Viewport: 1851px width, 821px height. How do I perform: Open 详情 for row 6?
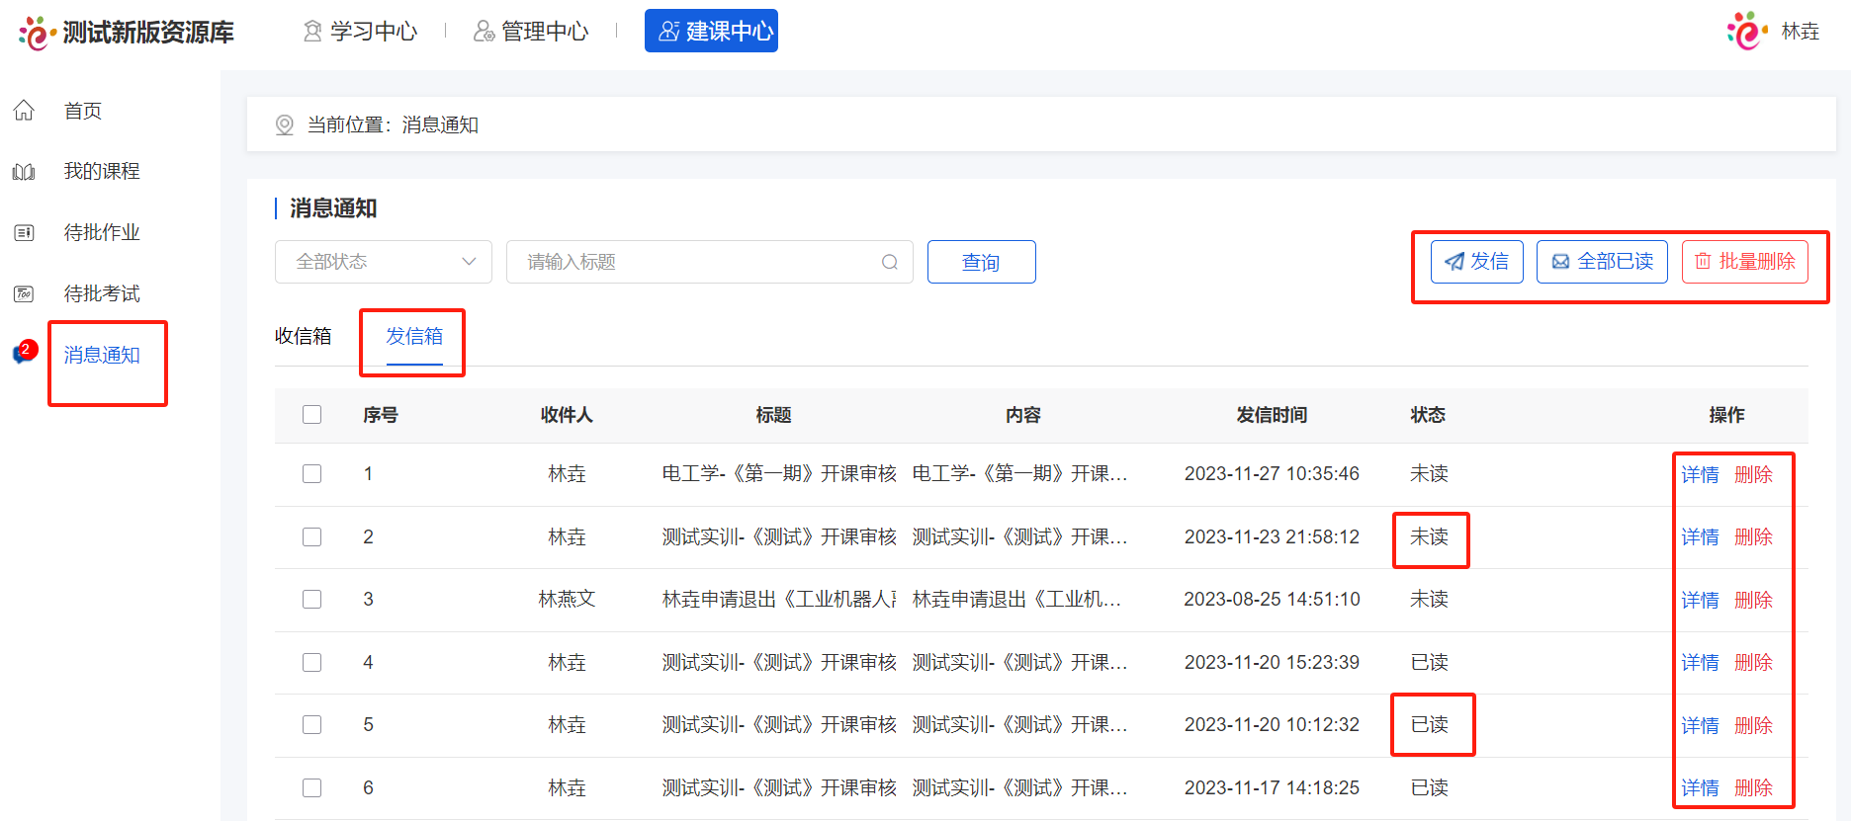coord(1700,788)
